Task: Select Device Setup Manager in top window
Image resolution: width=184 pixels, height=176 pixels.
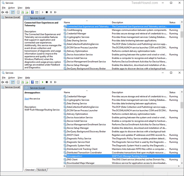Action: (x=122, y=65)
